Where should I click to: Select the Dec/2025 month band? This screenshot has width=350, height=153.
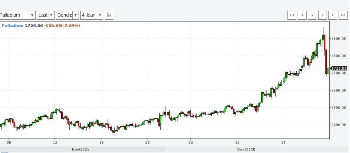[x=246, y=150]
